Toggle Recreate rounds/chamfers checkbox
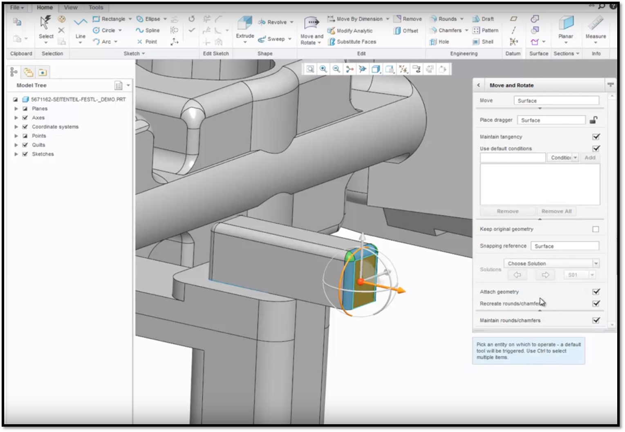Image resolution: width=625 pixels, height=432 pixels. (596, 304)
